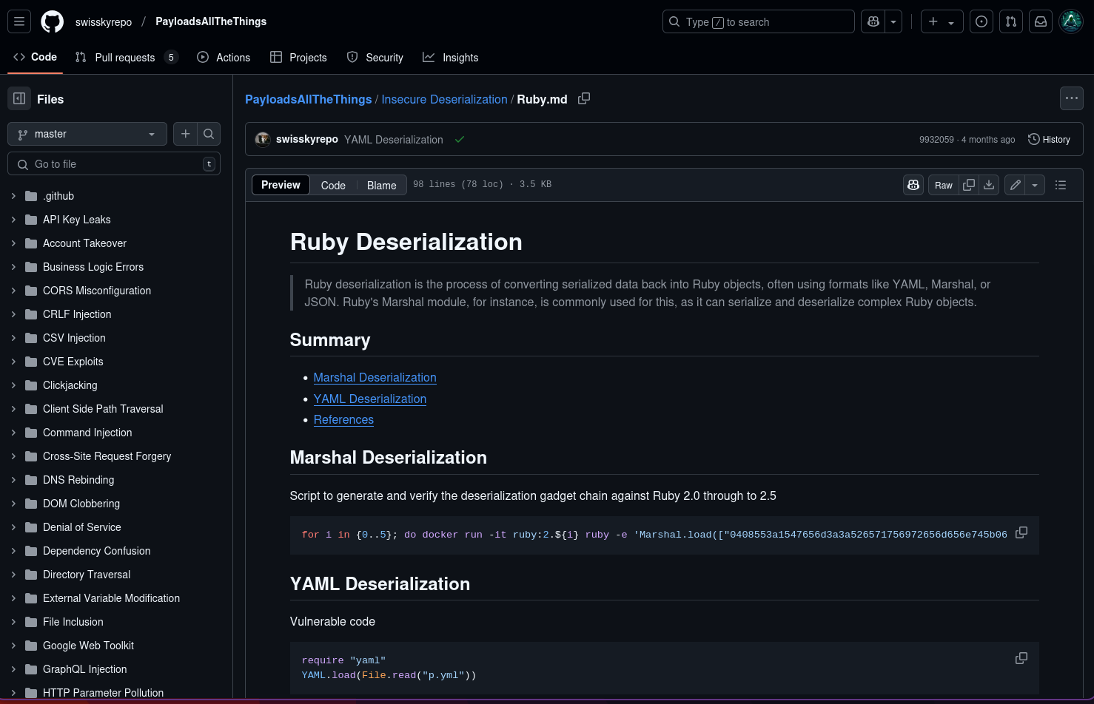The image size is (1094, 704).
Task: Expand the DNS Rebinding folder
Action: coord(13,480)
